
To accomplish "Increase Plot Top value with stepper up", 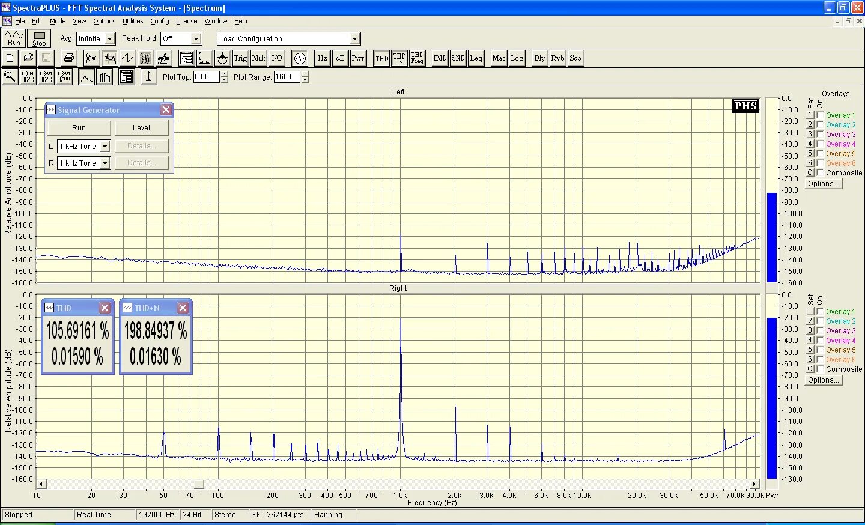I will click(x=225, y=74).
